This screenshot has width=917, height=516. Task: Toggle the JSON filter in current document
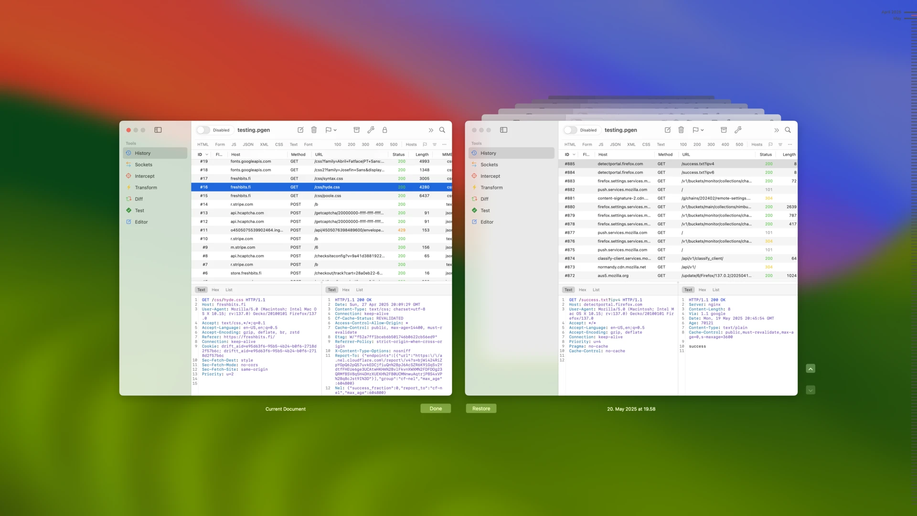coord(248,144)
